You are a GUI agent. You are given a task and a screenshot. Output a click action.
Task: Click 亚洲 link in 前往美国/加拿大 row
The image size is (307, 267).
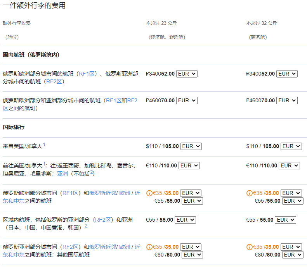tap(62, 174)
